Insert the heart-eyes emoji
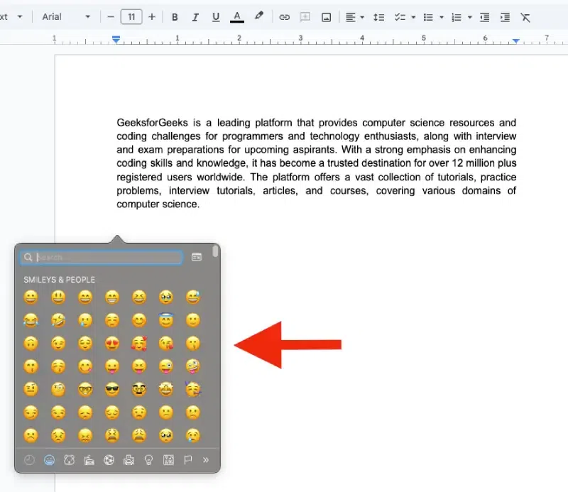Screen dimensions: 568x492 (x=112, y=343)
